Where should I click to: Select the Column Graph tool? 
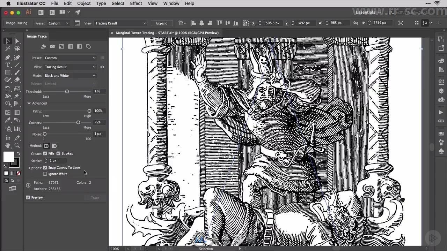(x=17, y=129)
